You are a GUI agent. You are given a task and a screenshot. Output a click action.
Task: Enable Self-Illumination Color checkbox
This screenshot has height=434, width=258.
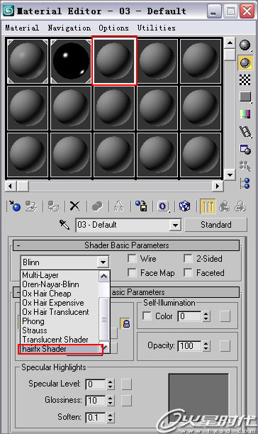click(147, 316)
